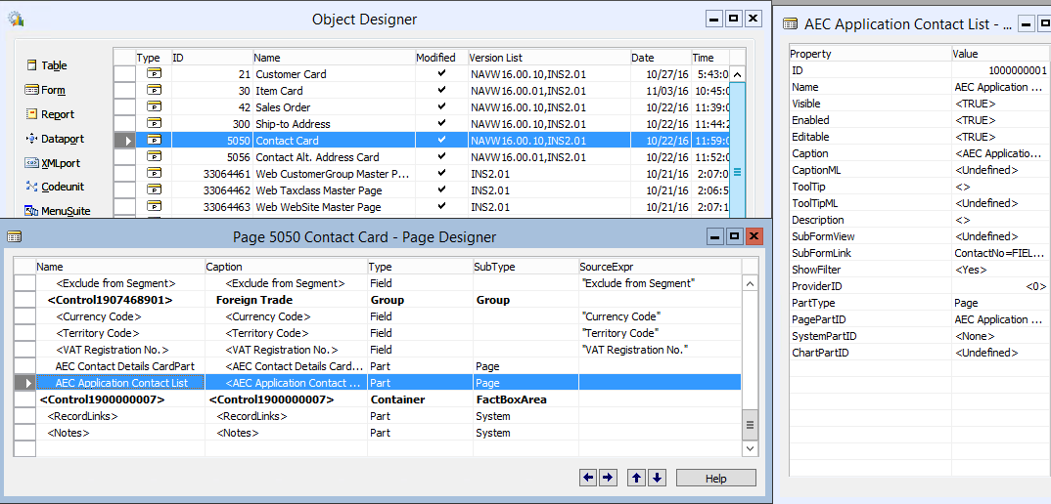Select the Codeunit object type
1051x504 pixels.
pyautogui.click(x=54, y=187)
